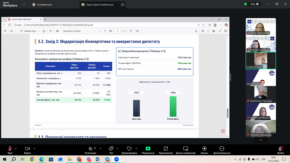Click the PDF rotate page icon
Viewport: 290px width, 163px height.
(x=130, y=31)
